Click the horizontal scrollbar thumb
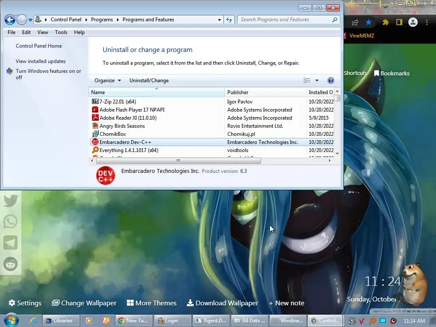Image resolution: width=436 pixels, height=327 pixels. click(178, 161)
